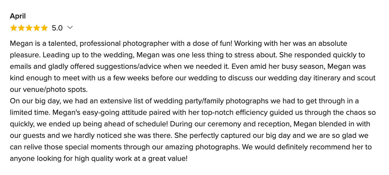Click the second gold star in rating
This screenshot has height=175, width=389.
pos(21,28)
